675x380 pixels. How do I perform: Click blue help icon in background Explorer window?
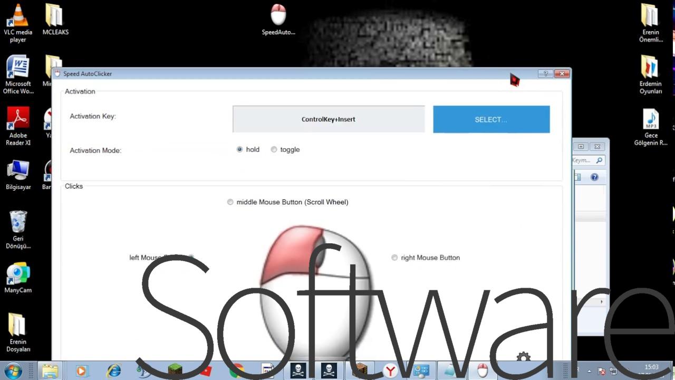click(x=594, y=177)
